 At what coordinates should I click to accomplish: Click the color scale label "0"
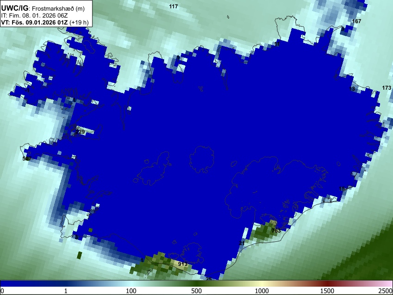click(x=2, y=291)
